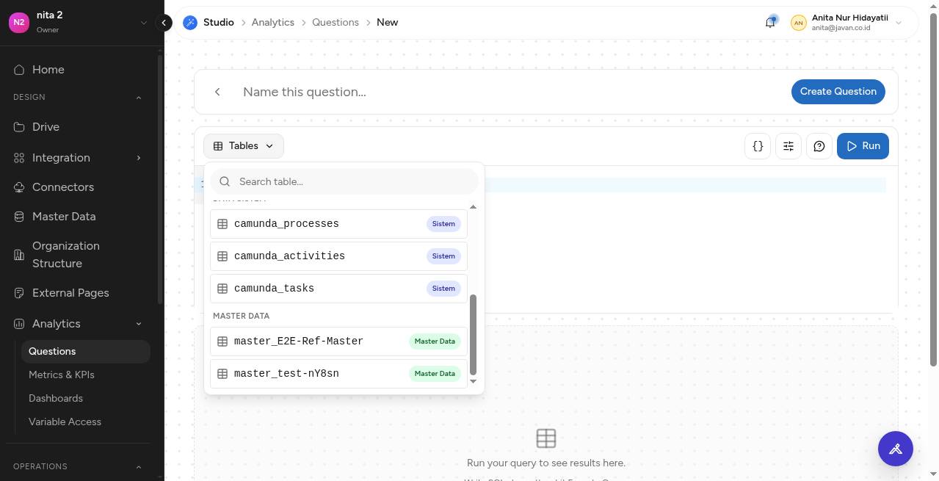The height and width of the screenshot is (481, 939).
Task: Click the Sistem badge on camunda_tasks
Action: [x=443, y=289]
